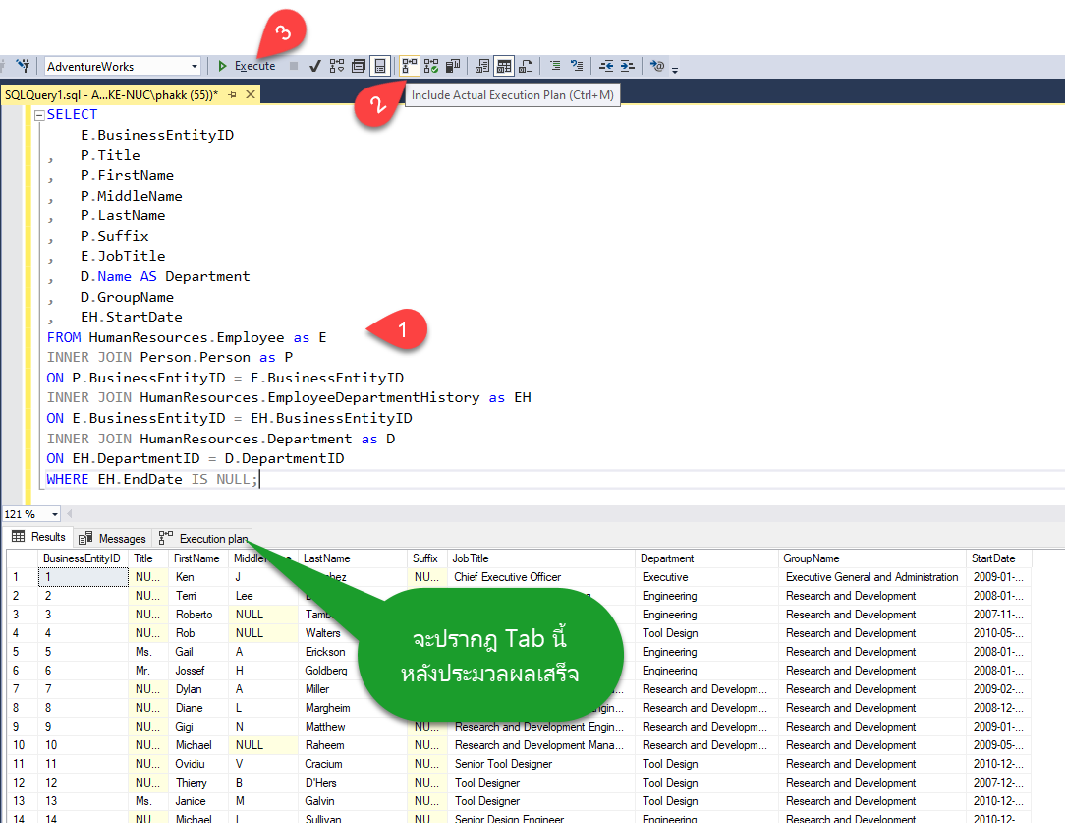Click the Parse query checkmark icon
Viewport: 1065px width, 823px height.
[x=316, y=66]
